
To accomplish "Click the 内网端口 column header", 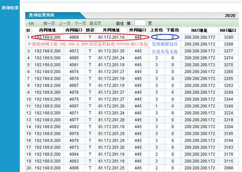I will pyautogui.click(x=74, y=30).
